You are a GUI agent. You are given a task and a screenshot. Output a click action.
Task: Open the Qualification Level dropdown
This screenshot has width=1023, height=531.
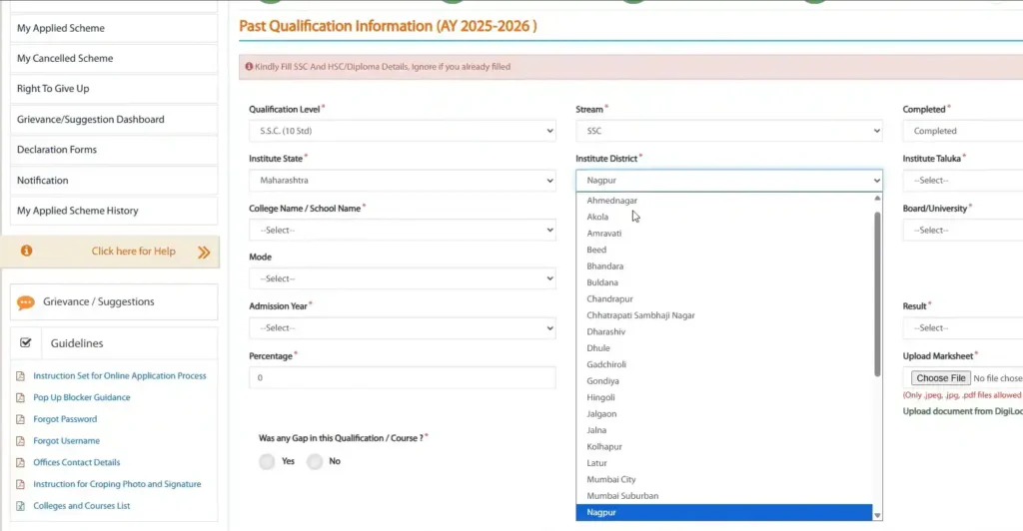click(402, 131)
